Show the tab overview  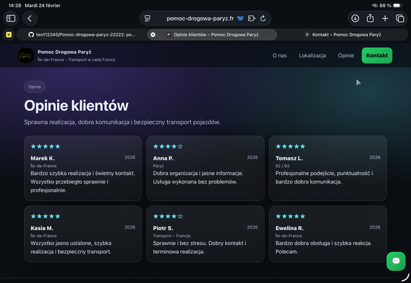(400, 19)
